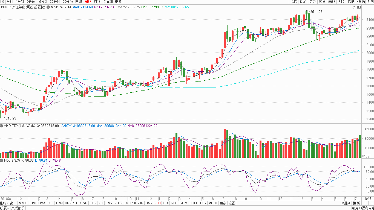Expand the 扩展 panel at bottom-left
Image resolution: width=374 pixels, height=210 pixels.
point(5,208)
